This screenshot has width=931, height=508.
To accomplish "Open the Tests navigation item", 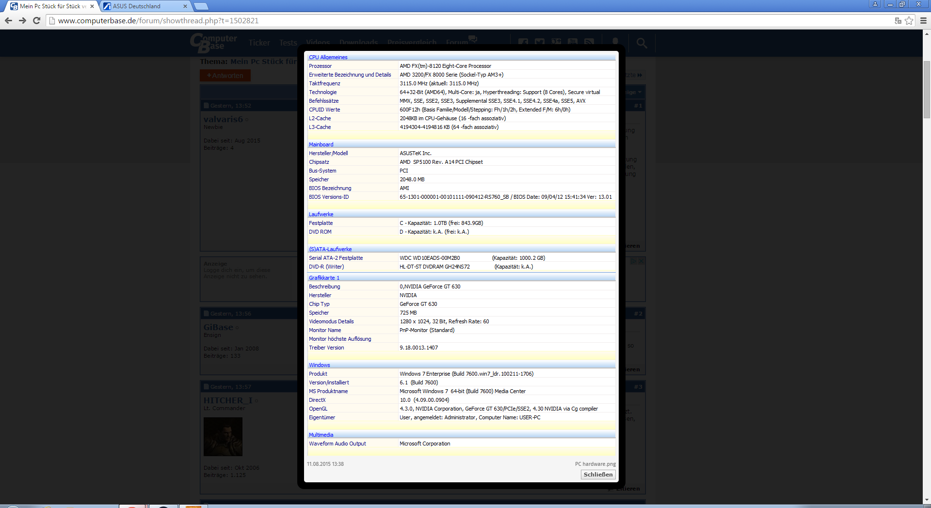I will [x=288, y=43].
